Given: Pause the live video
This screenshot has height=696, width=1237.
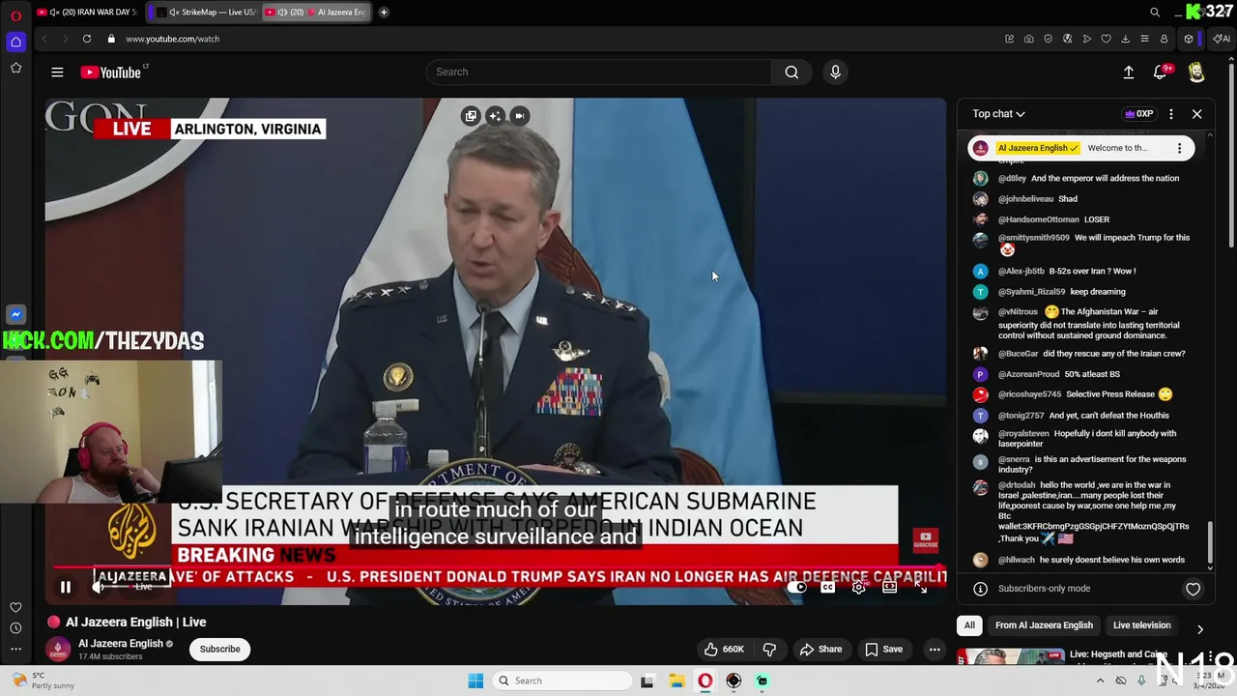Looking at the screenshot, I should (x=66, y=587).
